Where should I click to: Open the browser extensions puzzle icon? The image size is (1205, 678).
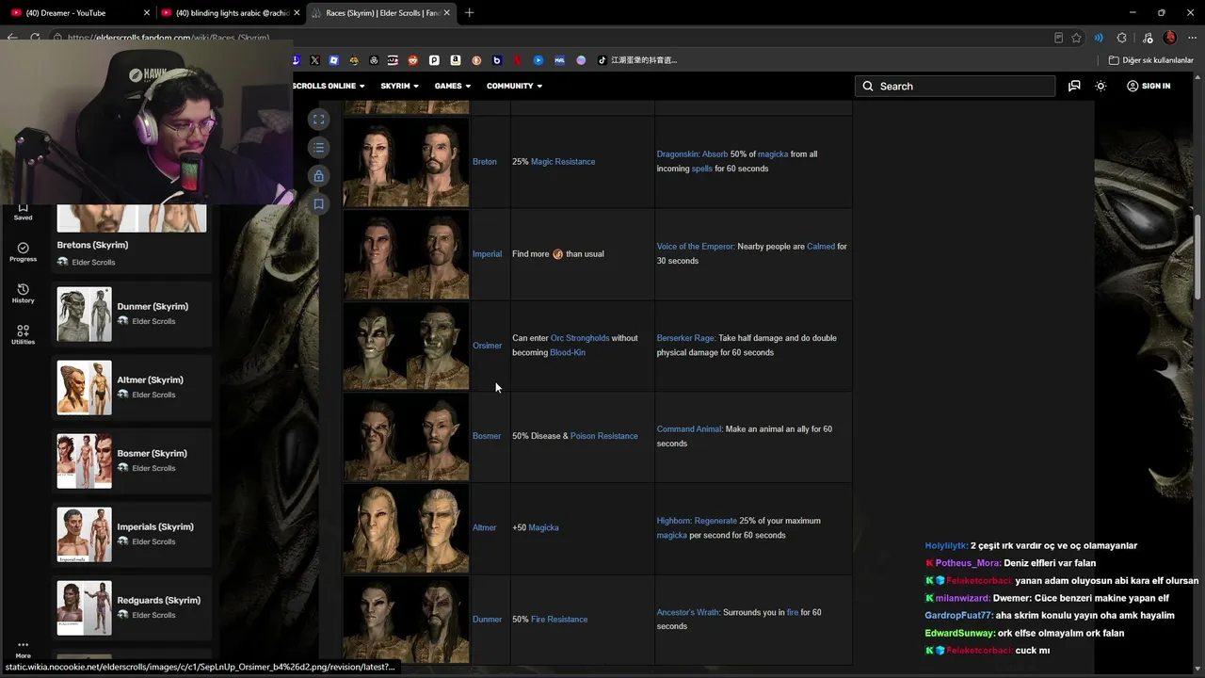tap(1121, 38)
